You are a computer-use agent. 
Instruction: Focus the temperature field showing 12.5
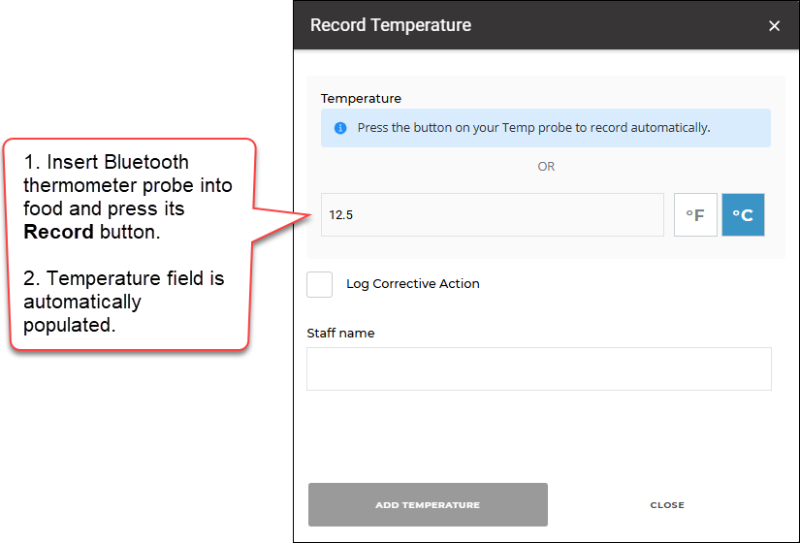tap(493, 215)
